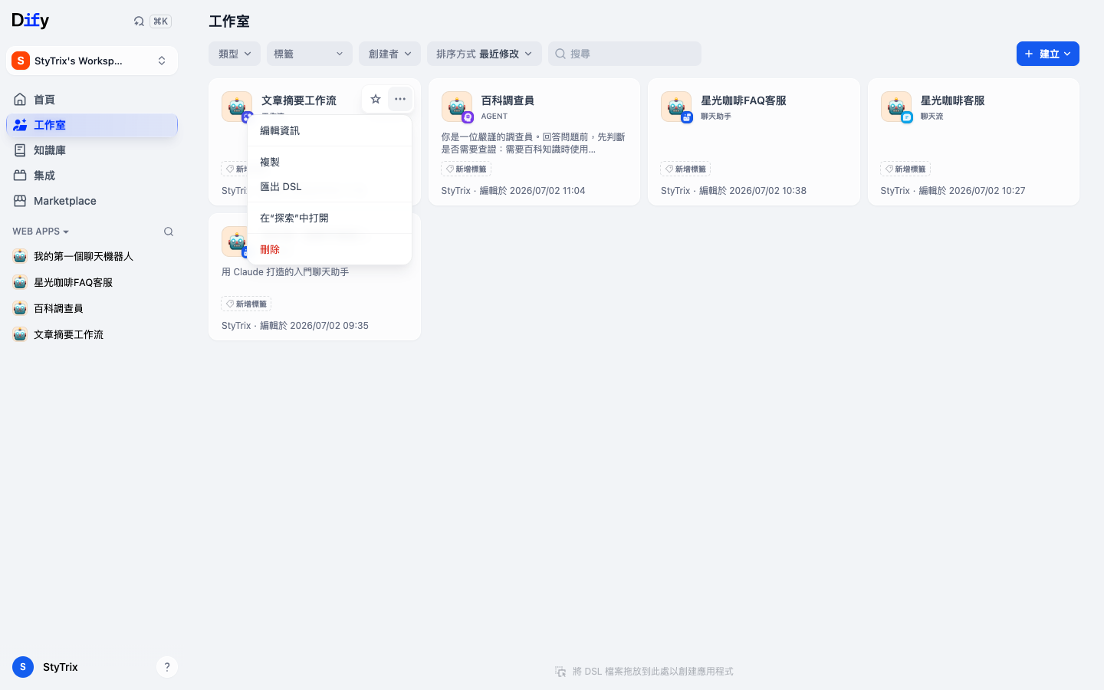Add a tag on the Claude 入門聊天助手 card
Image resolution: width=1104 pixels, height=690 pixels.
[x=246, y=304]
